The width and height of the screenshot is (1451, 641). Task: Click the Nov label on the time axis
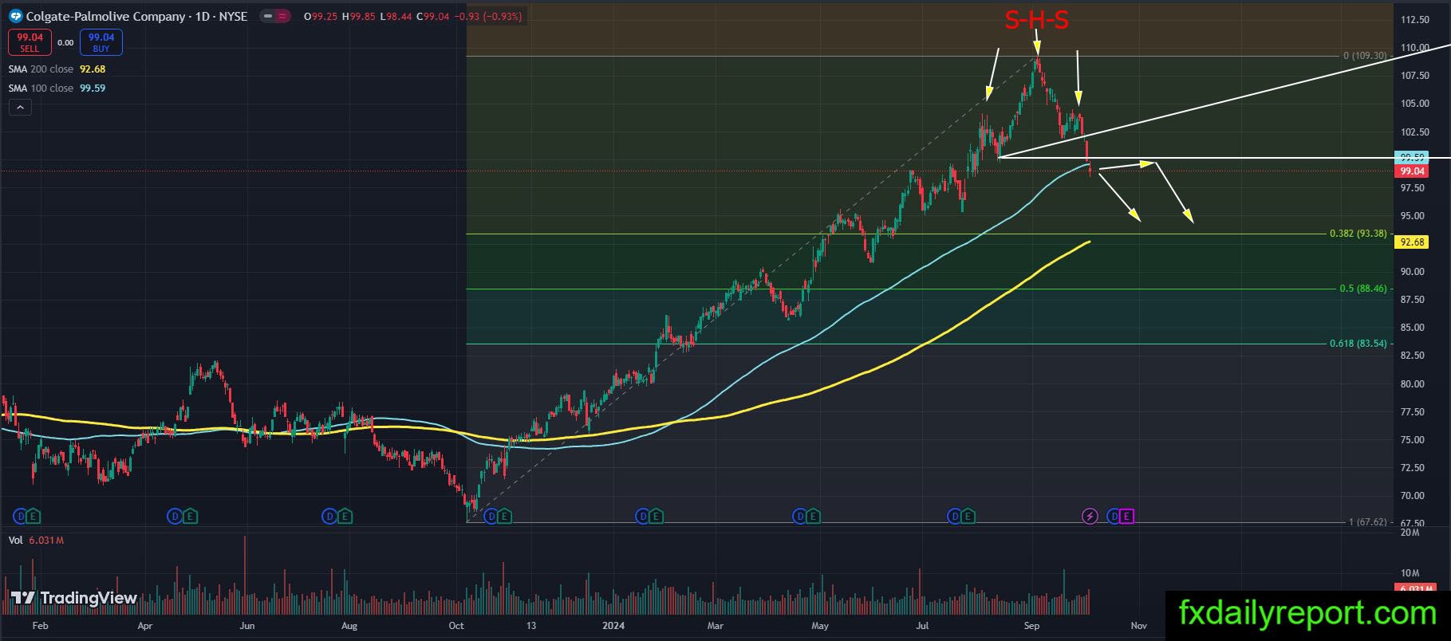tap(1139, 626)
